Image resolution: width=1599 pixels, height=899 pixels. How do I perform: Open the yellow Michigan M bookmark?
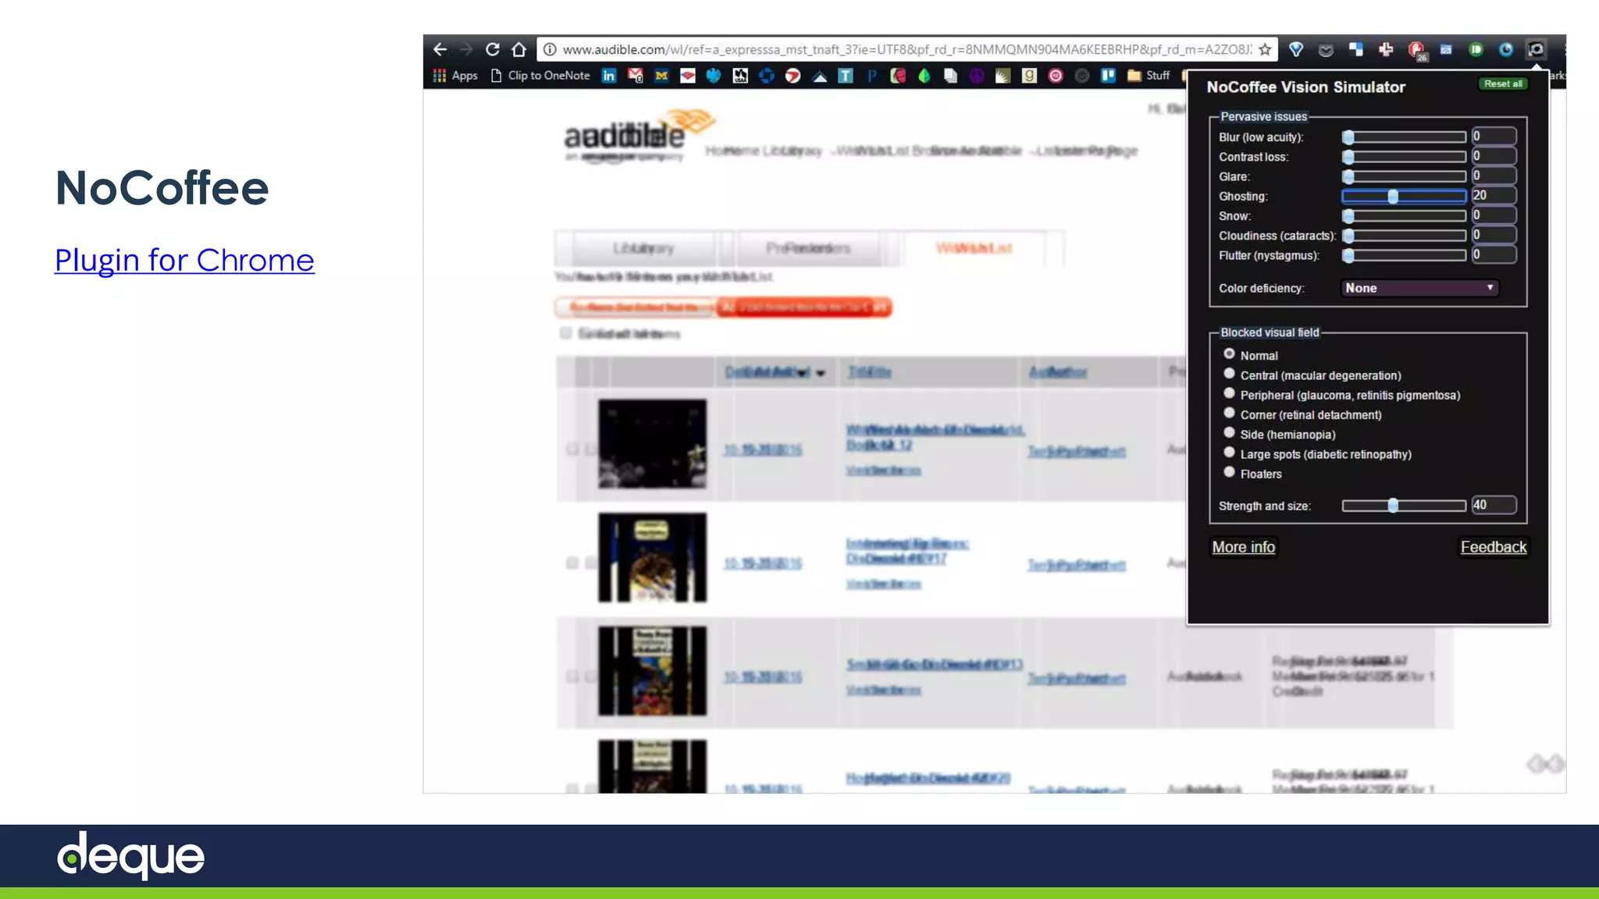(x=661, y=76)
